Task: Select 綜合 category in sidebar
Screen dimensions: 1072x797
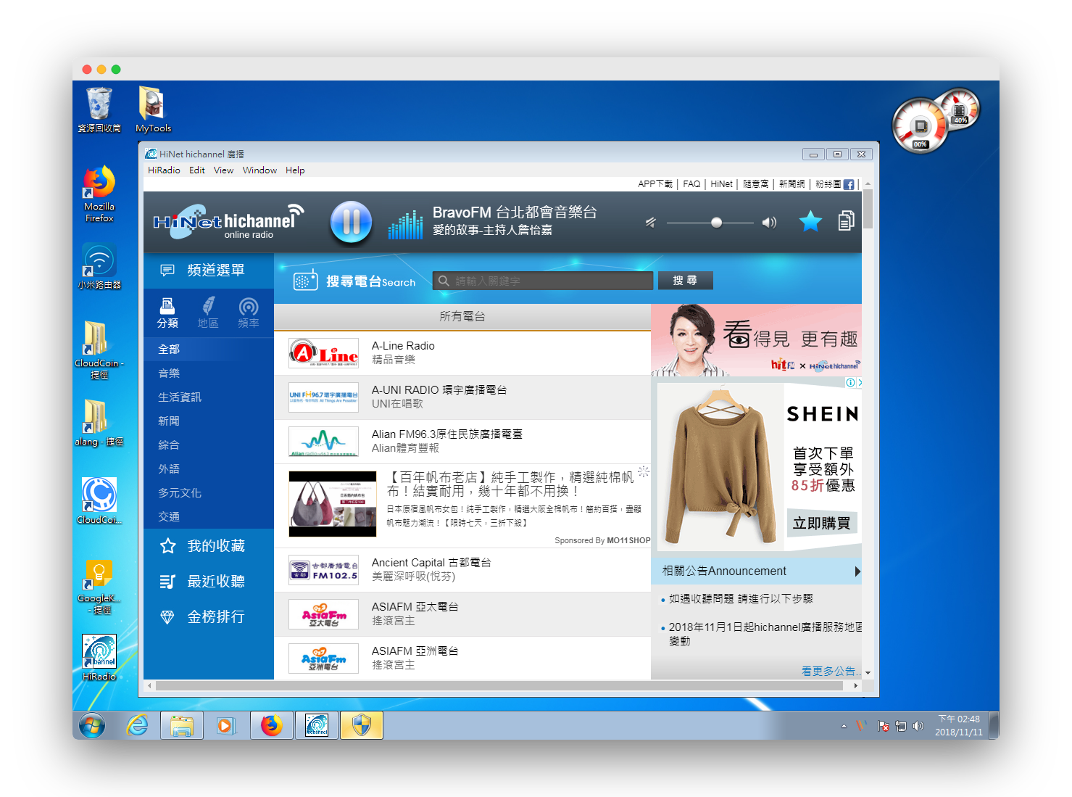Action: tap(209, 445)
